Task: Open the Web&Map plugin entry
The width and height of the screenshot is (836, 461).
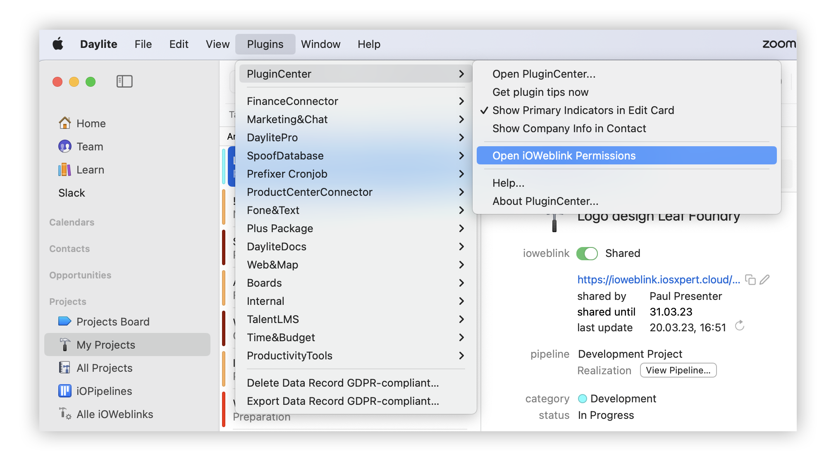Action: 356,265
